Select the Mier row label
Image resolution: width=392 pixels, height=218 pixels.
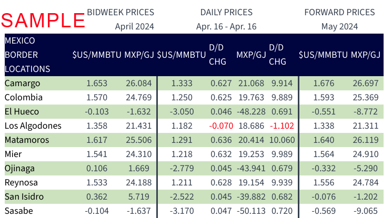pyautogui.click(x=13, y=154)
